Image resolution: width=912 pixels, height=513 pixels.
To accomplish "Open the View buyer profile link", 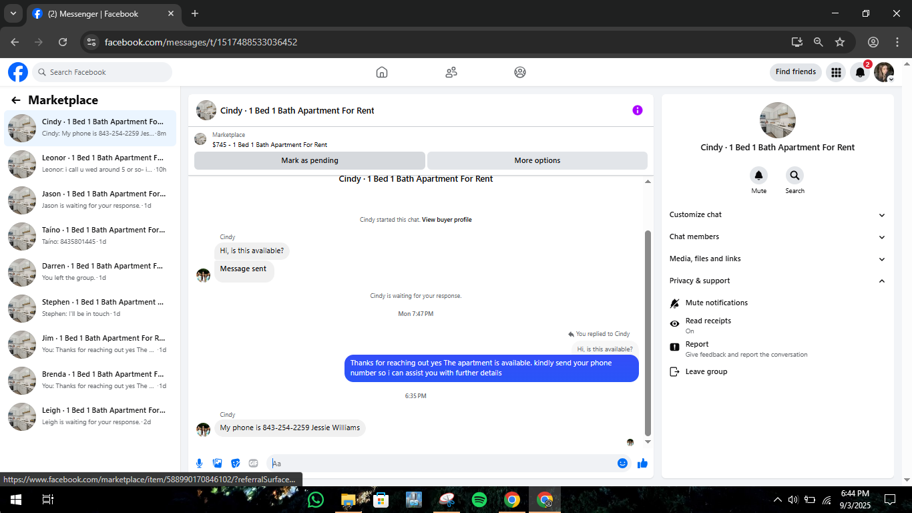I will pos(447,220).
